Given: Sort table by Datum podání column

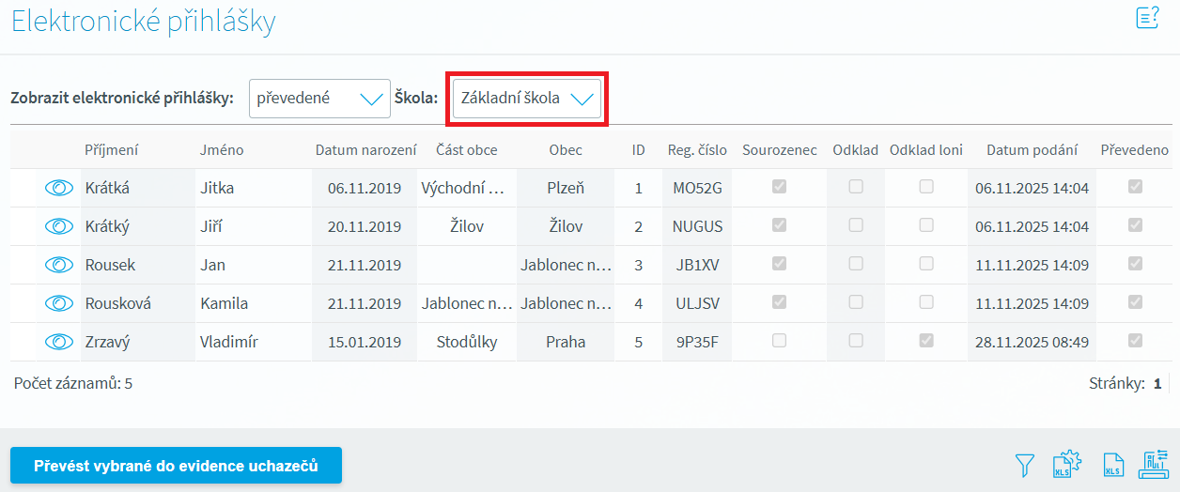Looking at the screenshot, I should [1032, 150].
